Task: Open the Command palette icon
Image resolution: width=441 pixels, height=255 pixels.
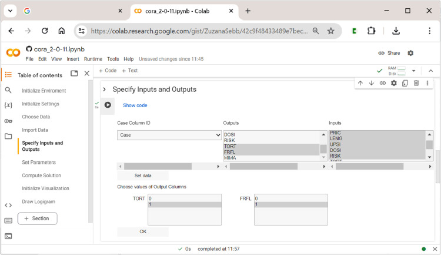Action: tap(8, 221)
